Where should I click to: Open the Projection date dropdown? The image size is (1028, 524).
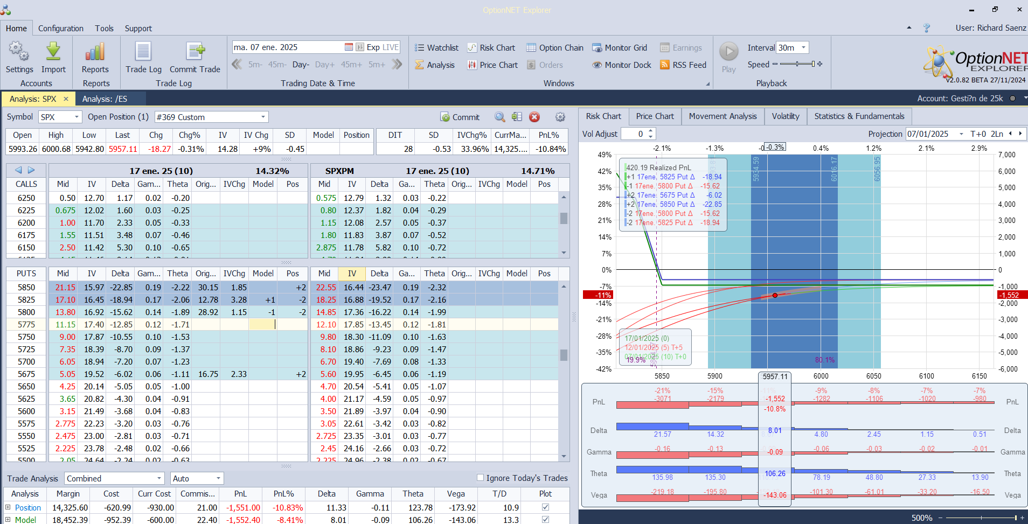coord(961,134)
